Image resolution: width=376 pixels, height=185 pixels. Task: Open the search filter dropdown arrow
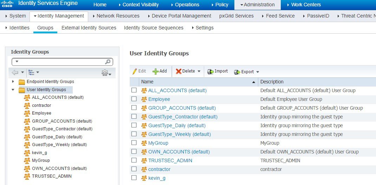[17, 61]
